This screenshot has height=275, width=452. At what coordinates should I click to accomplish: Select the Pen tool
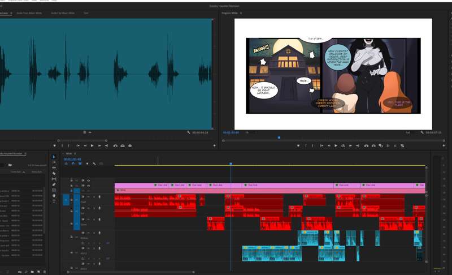pos(54,184)
